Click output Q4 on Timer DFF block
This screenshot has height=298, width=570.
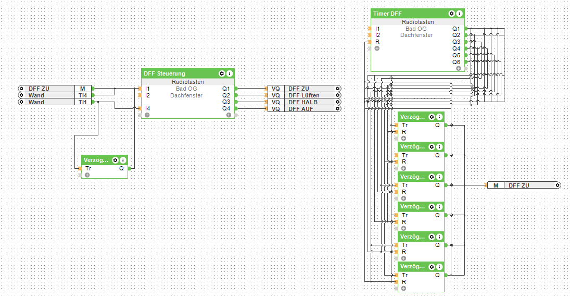(x=456, y=48)
